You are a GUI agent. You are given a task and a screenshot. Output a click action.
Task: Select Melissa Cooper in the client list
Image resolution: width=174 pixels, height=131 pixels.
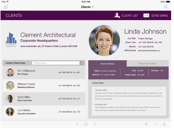pyautogui.click(x=44, y=85)
